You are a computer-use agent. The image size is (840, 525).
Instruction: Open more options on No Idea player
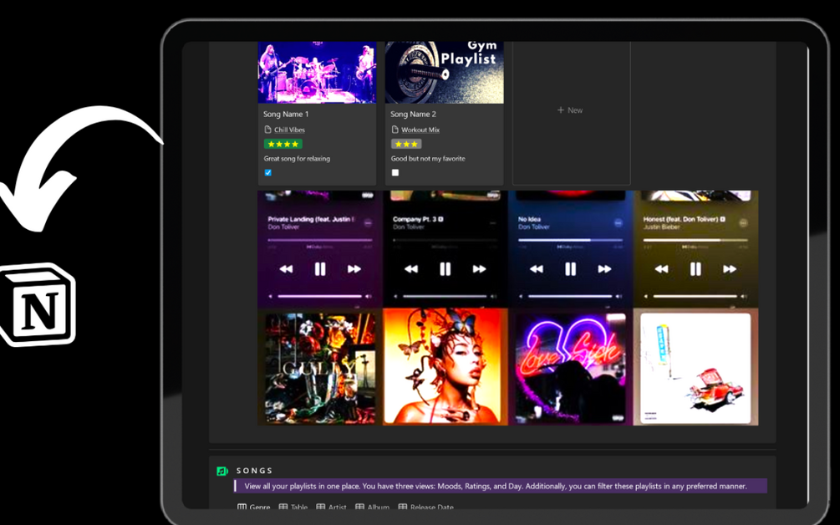point(619,223)
